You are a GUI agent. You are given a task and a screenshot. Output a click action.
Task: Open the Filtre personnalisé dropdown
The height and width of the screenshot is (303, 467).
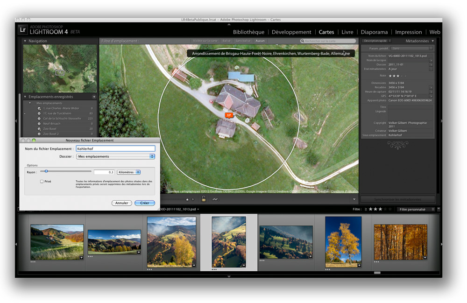tap(416, 209)
